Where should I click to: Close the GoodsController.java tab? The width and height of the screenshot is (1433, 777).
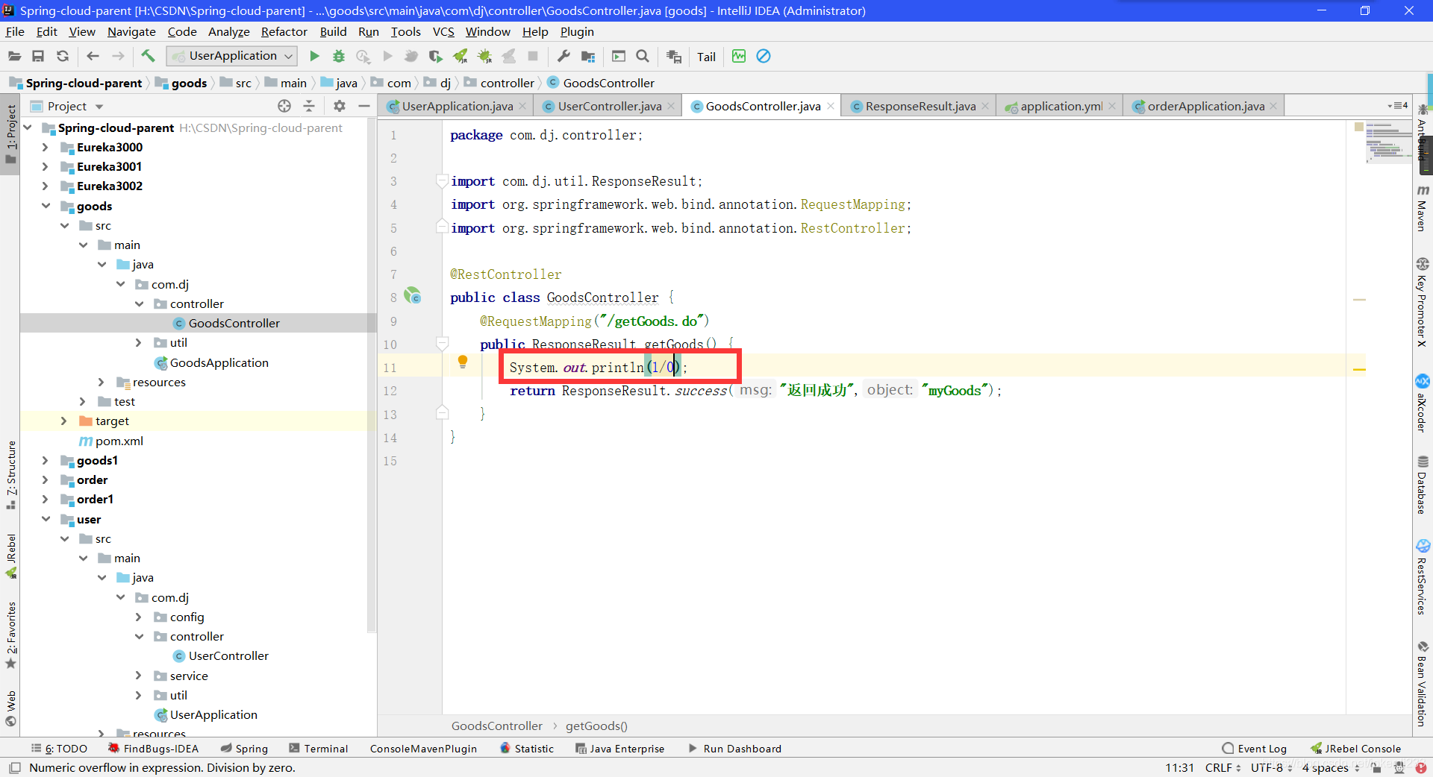pyautogui.click(x=831, y=106)
